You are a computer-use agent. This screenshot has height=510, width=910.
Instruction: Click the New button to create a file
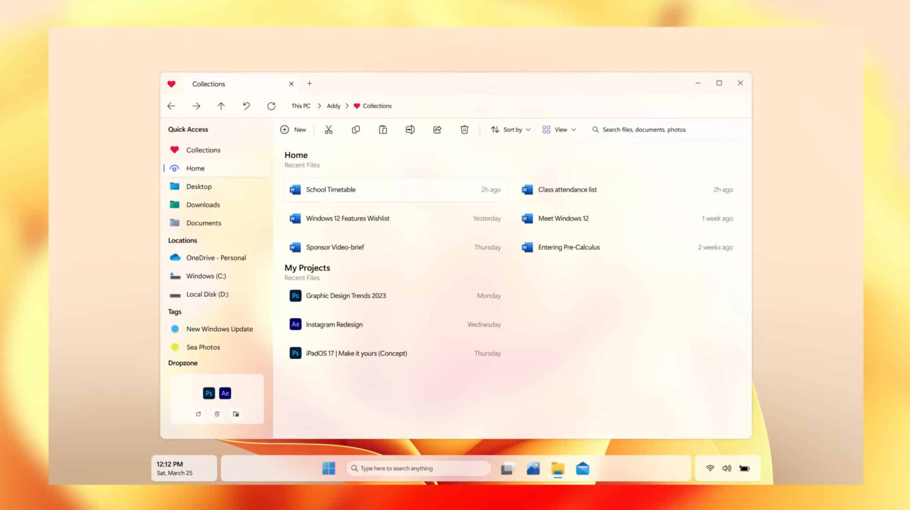coord(293,129)
